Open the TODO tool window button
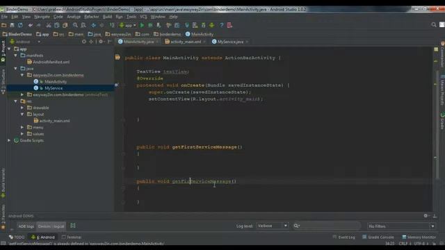The image size is (445, 250). pyautogui.click(x=17, y=237)
